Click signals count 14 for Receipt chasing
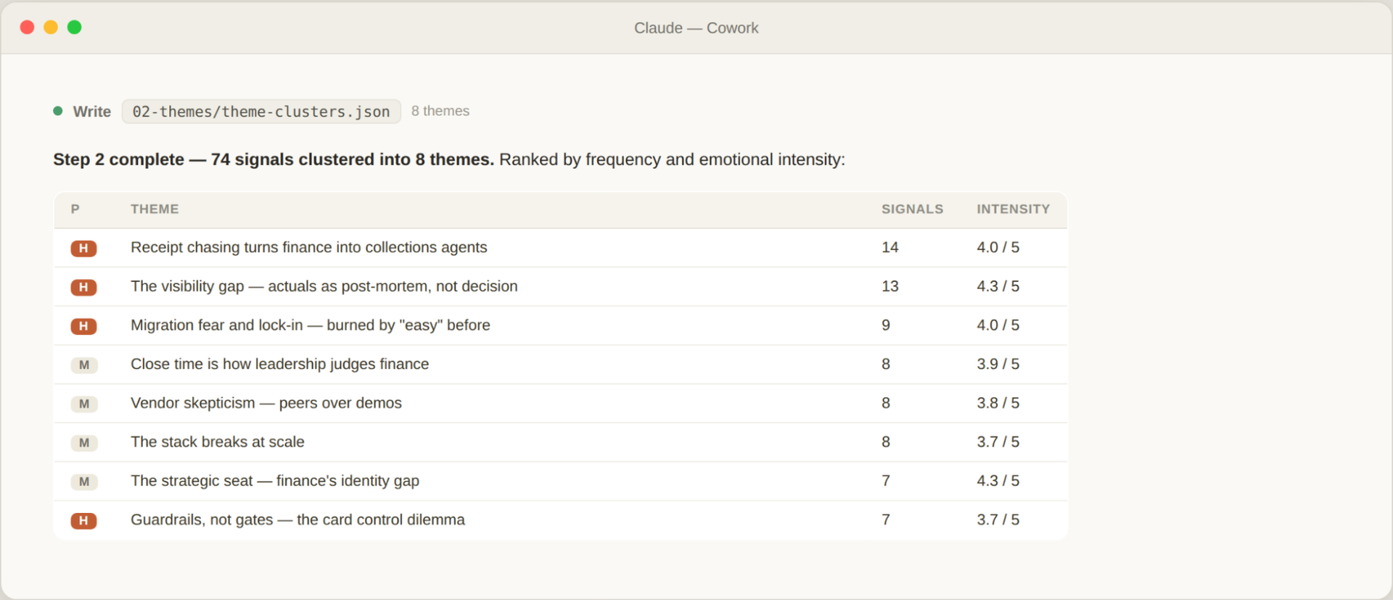 point(890,247)
